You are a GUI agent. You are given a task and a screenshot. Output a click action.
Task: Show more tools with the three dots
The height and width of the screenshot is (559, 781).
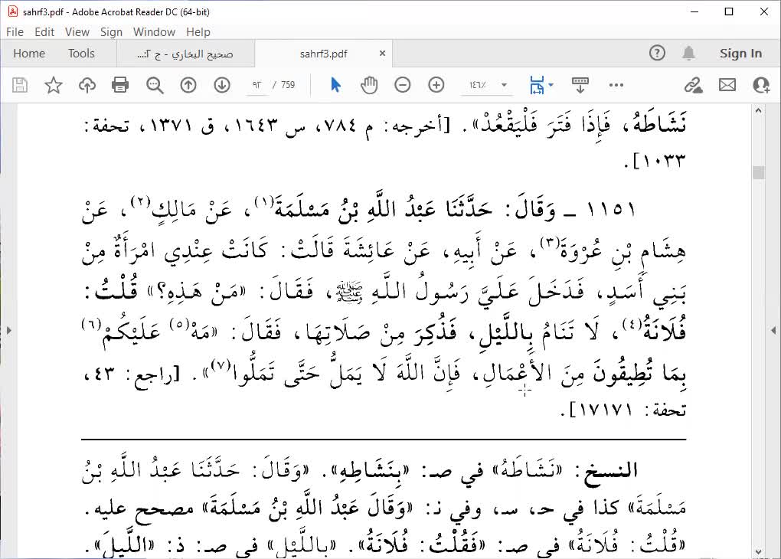click(616, 85)
